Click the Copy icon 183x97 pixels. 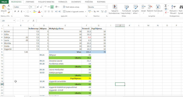[9, 9]
